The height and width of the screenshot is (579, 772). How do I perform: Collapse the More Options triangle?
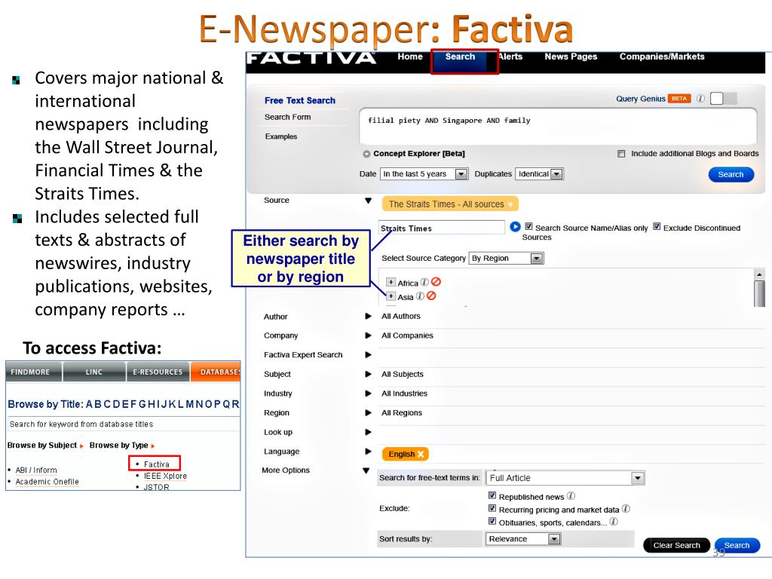coord(366,470)
